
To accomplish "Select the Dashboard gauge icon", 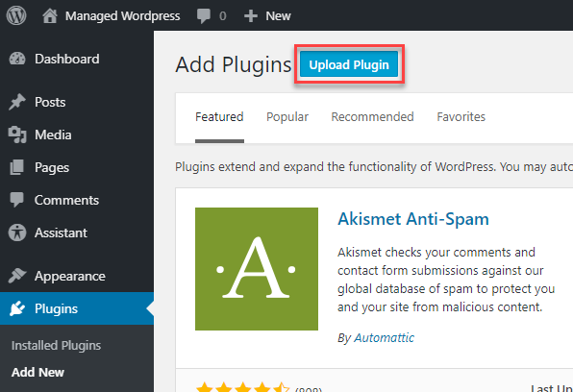I will pyautogui.click(x=17, y=59).
